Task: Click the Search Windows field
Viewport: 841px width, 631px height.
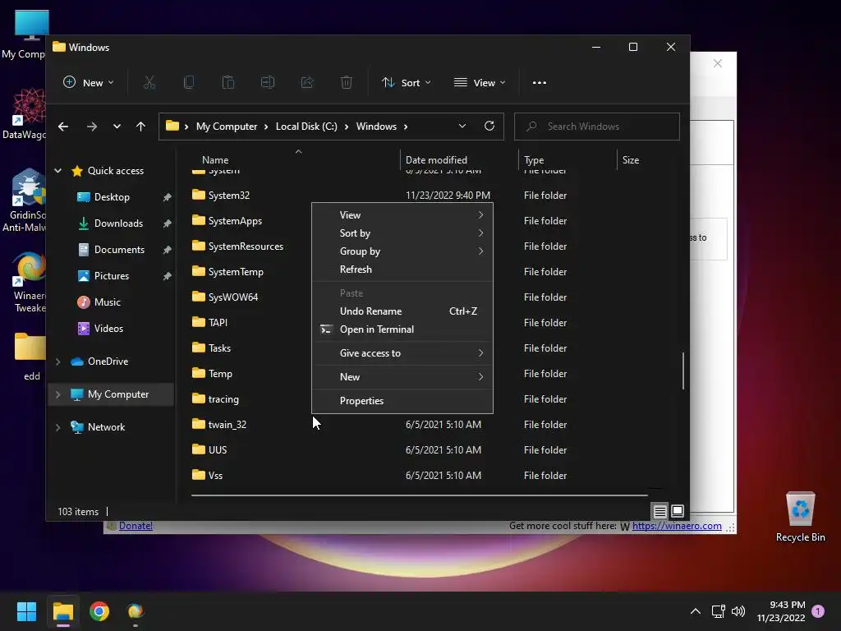Action: 597,127
